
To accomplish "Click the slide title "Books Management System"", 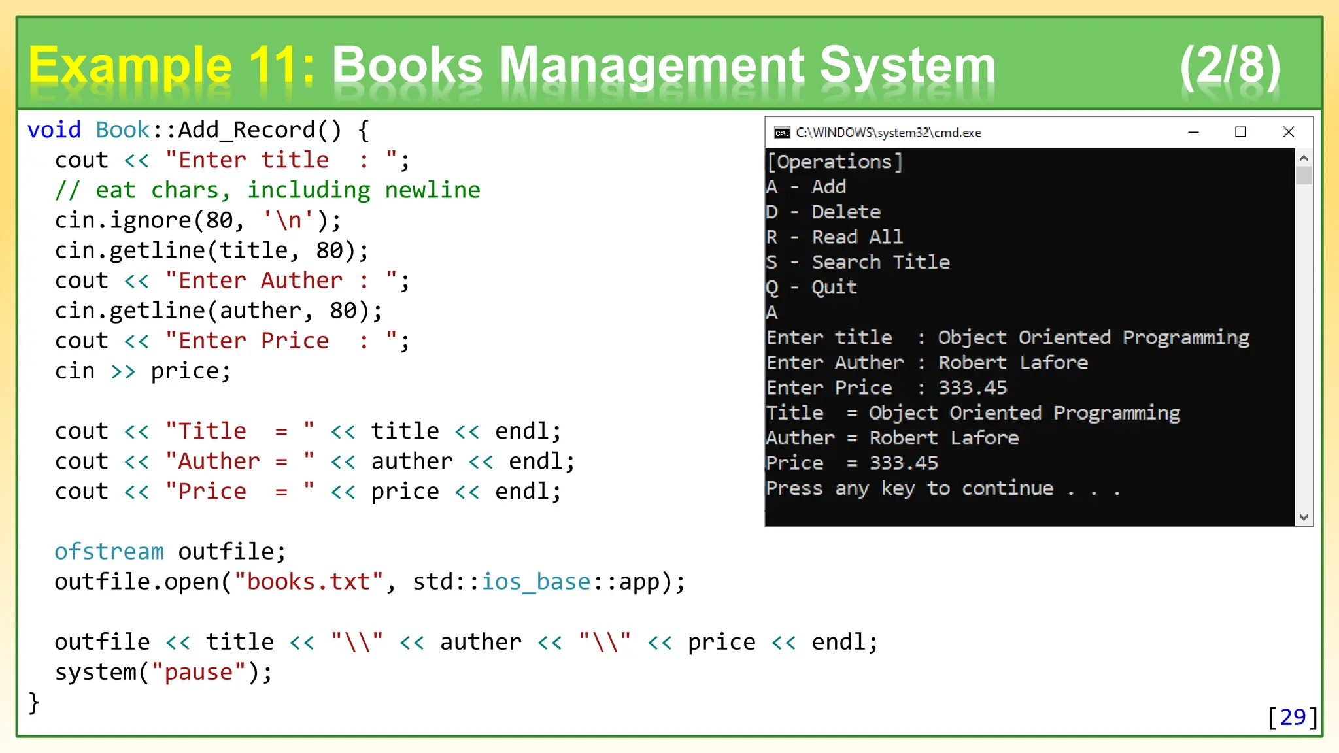I will point(663,65).
